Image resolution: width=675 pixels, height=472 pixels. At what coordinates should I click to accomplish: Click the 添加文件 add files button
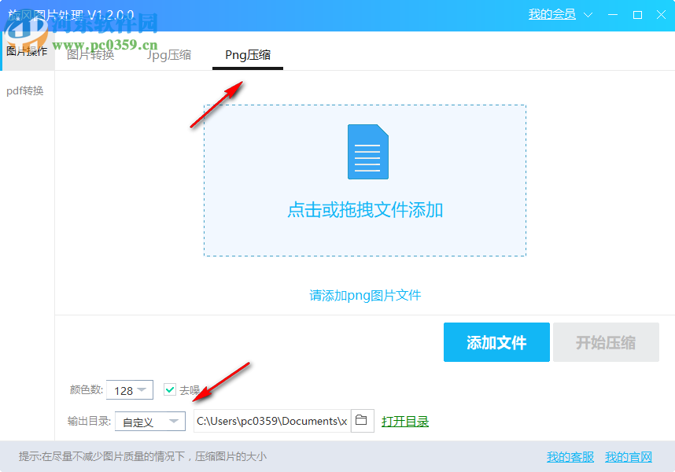pos(496,342)
